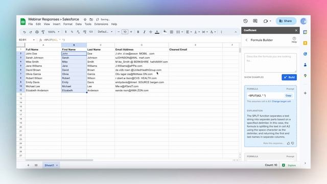Print the spreadsheet
This screenshot has width=327, height=184.
[x=37, y=32]
